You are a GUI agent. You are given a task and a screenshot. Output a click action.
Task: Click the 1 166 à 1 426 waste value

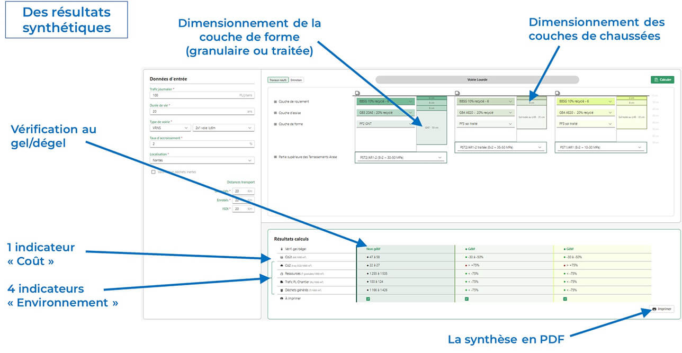378,290
